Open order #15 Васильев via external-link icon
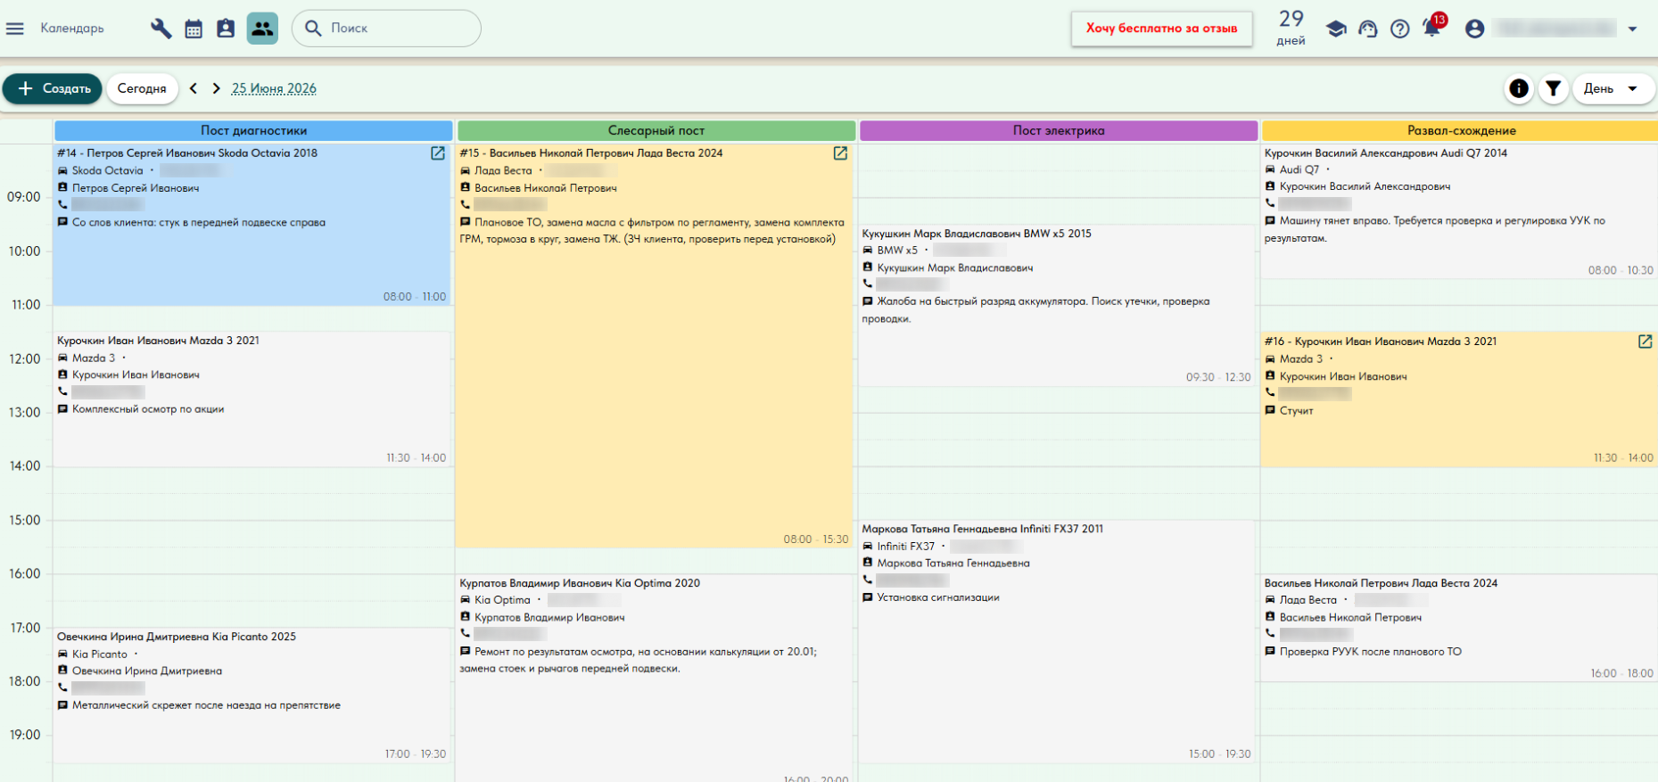1658x782 pixels. pyautogui.click(x=840, y=153)
